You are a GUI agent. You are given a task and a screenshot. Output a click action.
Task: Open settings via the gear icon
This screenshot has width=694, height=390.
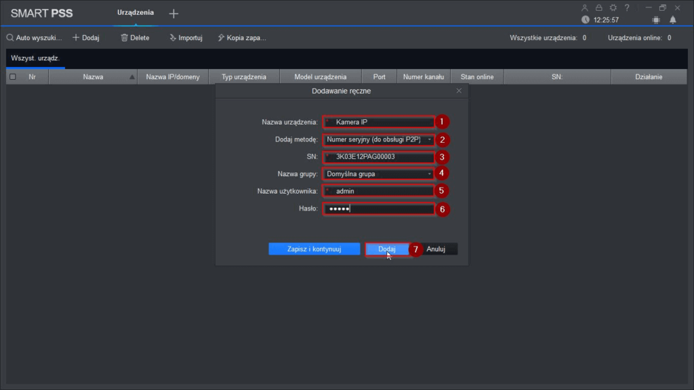tap(613, 7)
